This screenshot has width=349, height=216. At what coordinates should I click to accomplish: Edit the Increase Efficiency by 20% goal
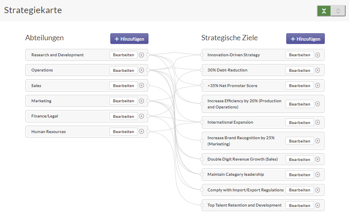[x=300, y=104]
